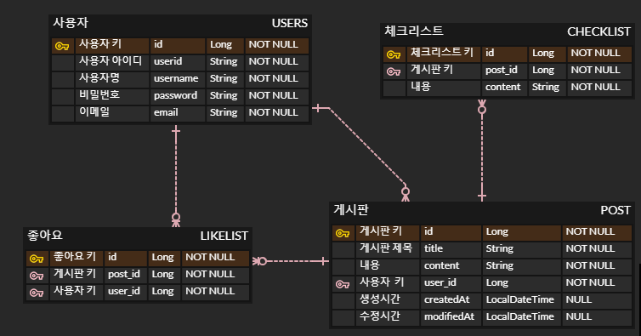Viewport: 641px width, 336px height.
Task: Click the pink foreign key icon beside POST user_id
Action: pos(343,284)
